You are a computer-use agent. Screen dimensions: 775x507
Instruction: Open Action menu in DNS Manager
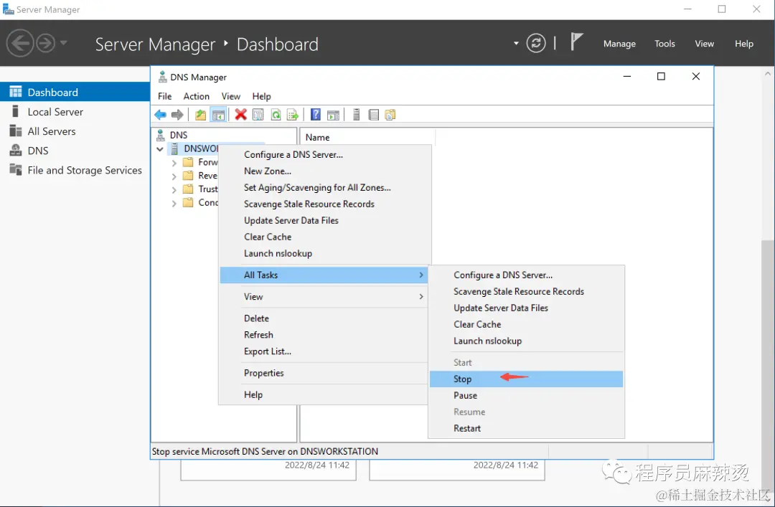[196, 96]
